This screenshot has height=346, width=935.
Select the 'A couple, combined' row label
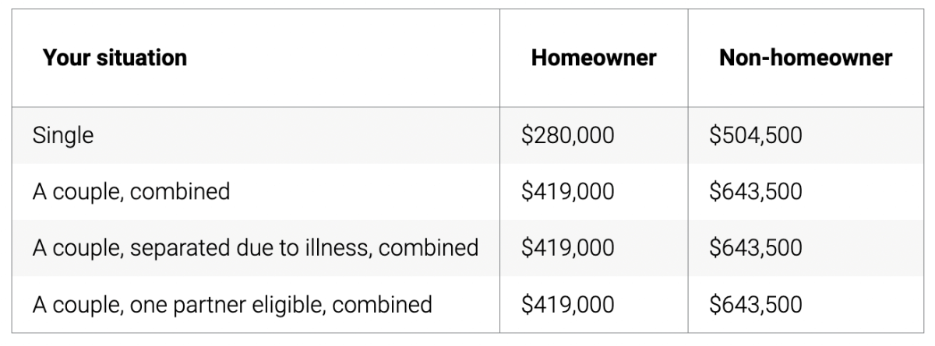[x=131, y=191]
